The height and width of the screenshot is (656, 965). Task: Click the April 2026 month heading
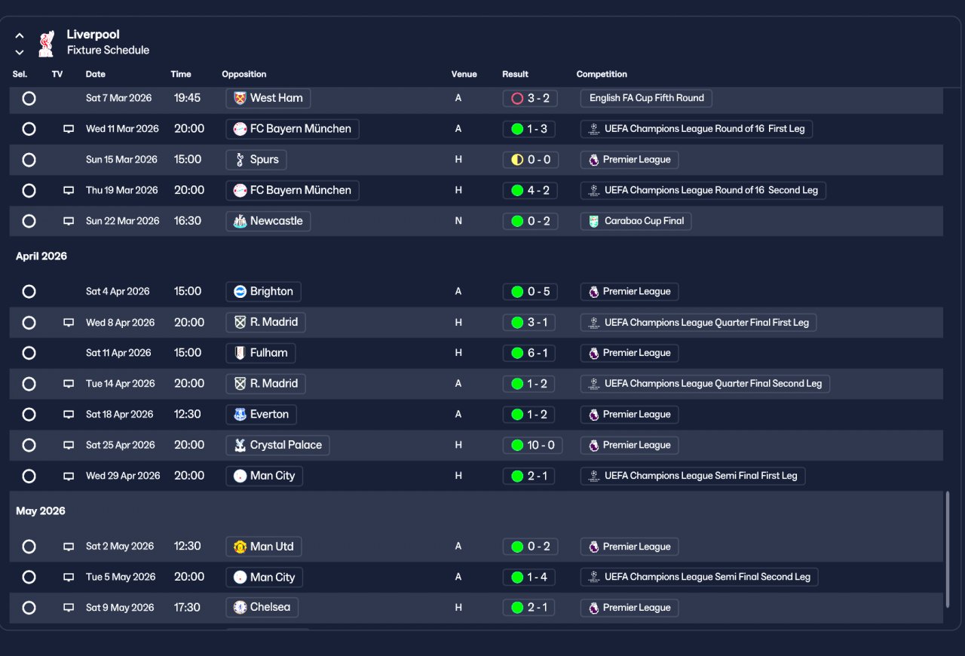coord(41,256)
